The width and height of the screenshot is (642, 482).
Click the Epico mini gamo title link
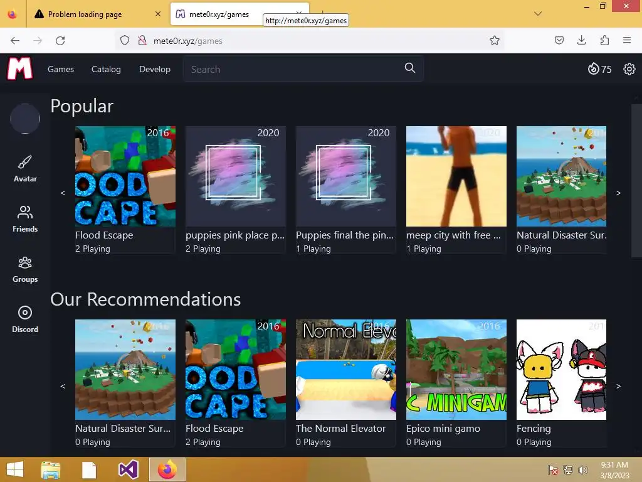point(443,429)
